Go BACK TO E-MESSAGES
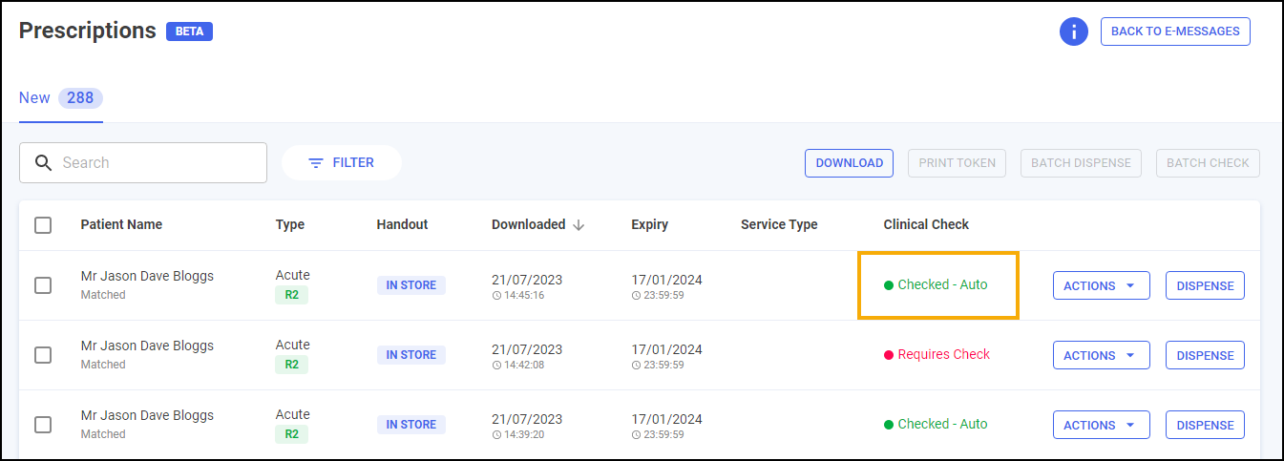This screenshot has width=1284, height=461. [1175, 31]
